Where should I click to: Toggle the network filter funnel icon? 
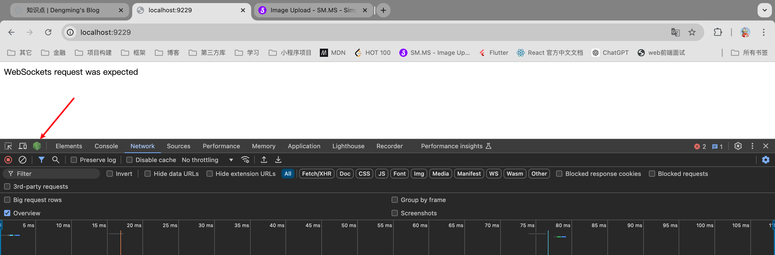point(42,160)
